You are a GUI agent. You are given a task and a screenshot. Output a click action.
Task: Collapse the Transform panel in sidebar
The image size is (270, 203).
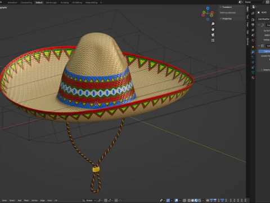pos(227,7)
